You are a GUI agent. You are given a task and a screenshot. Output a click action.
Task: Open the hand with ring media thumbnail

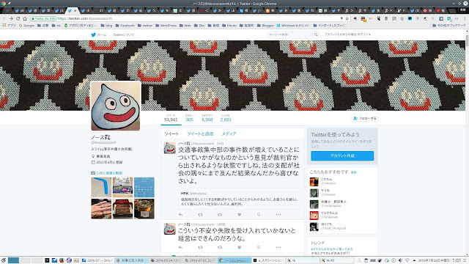pyautogui.click(x=101, y=209)
